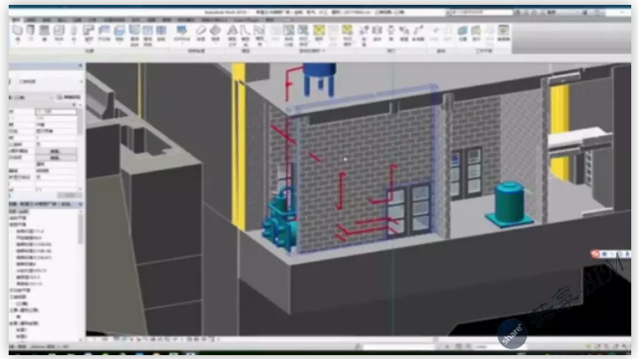638x359 pixels.
Task: Select the Set work plane tool
Action: pyautogui.click(x=462, y=34)
